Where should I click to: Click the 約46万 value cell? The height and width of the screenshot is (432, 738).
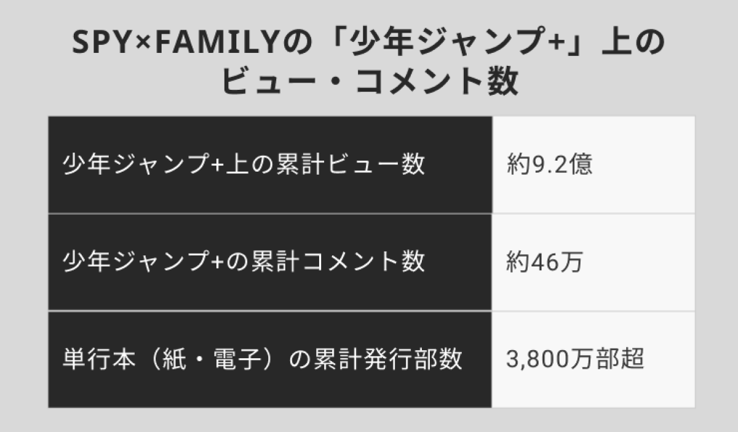coord(544,262)
